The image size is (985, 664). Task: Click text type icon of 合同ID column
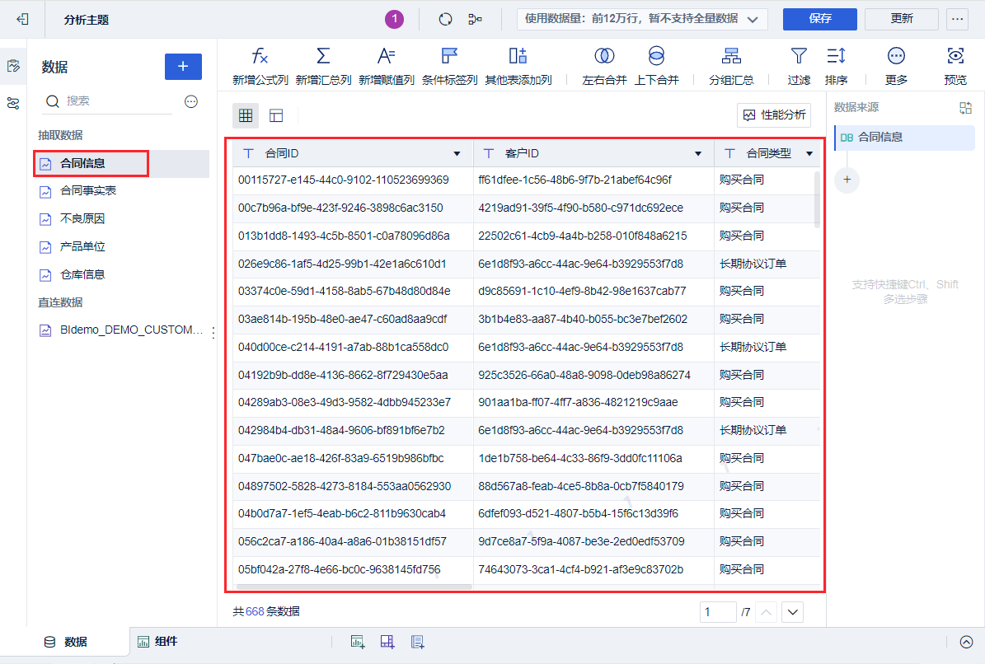(x=249, y=153)
